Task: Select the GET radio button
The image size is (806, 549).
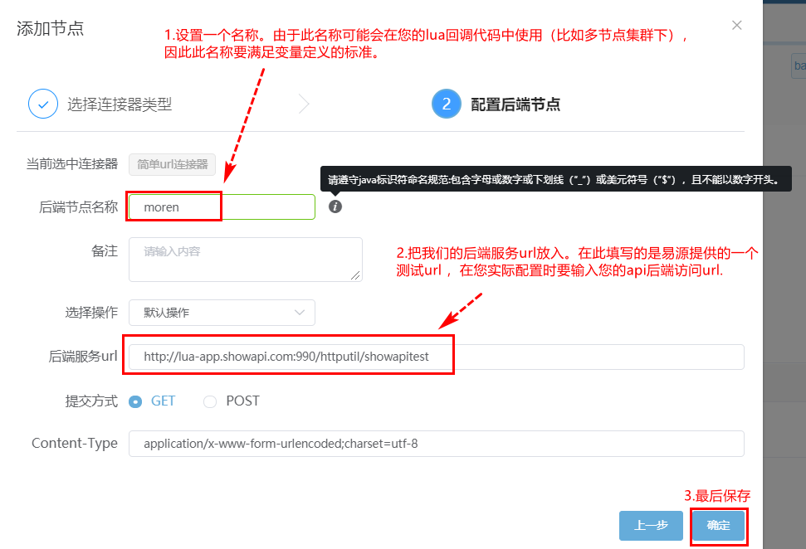Action: click(135, 401)
